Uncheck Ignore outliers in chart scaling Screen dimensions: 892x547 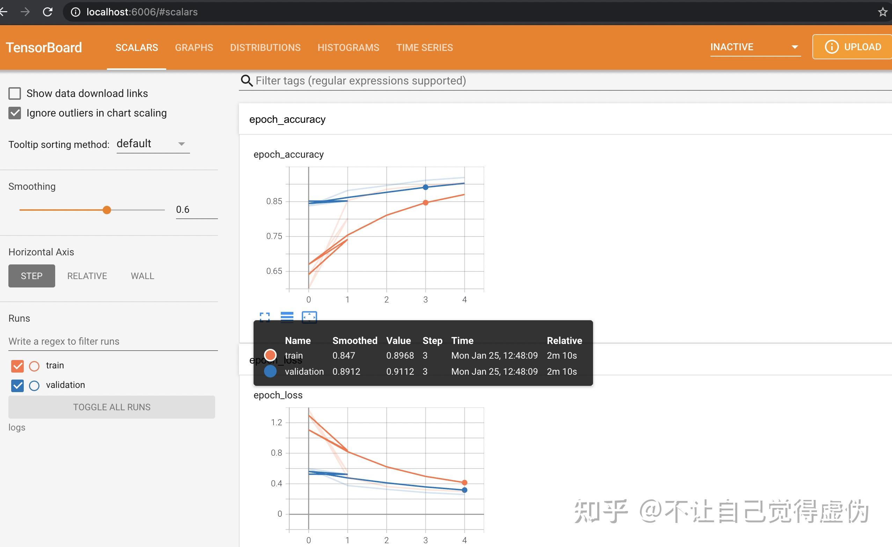click(x=15, y=113)
